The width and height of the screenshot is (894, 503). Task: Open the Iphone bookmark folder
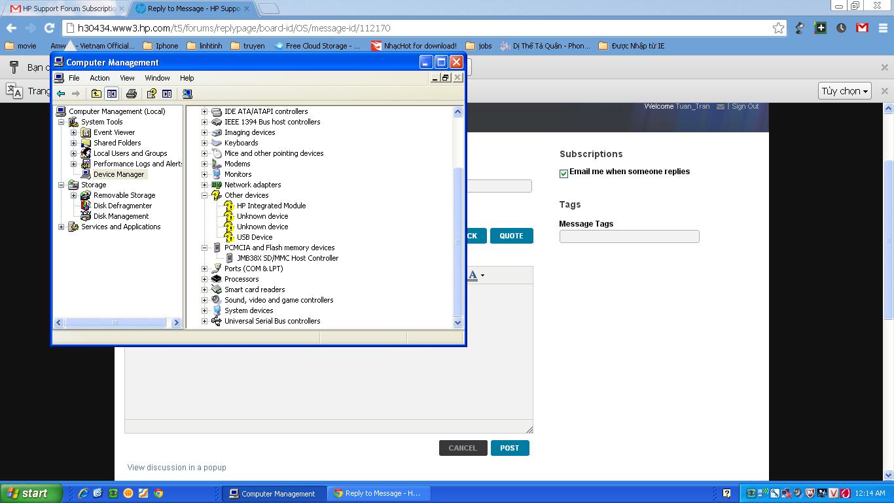click(160, 46)
